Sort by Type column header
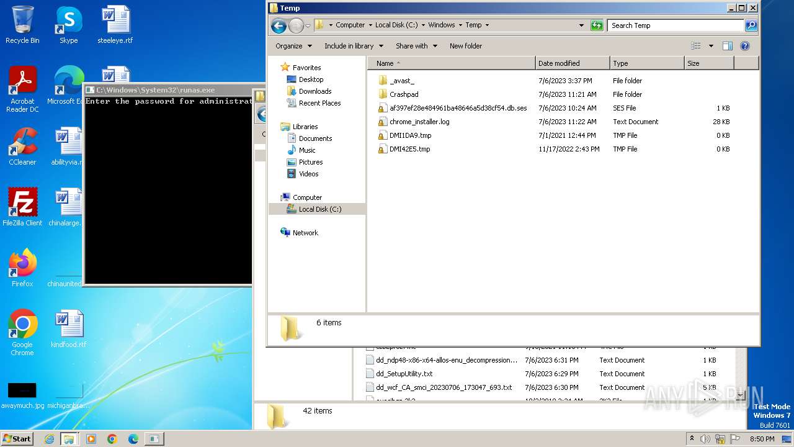The image size is (794, 447). (647, 63)
